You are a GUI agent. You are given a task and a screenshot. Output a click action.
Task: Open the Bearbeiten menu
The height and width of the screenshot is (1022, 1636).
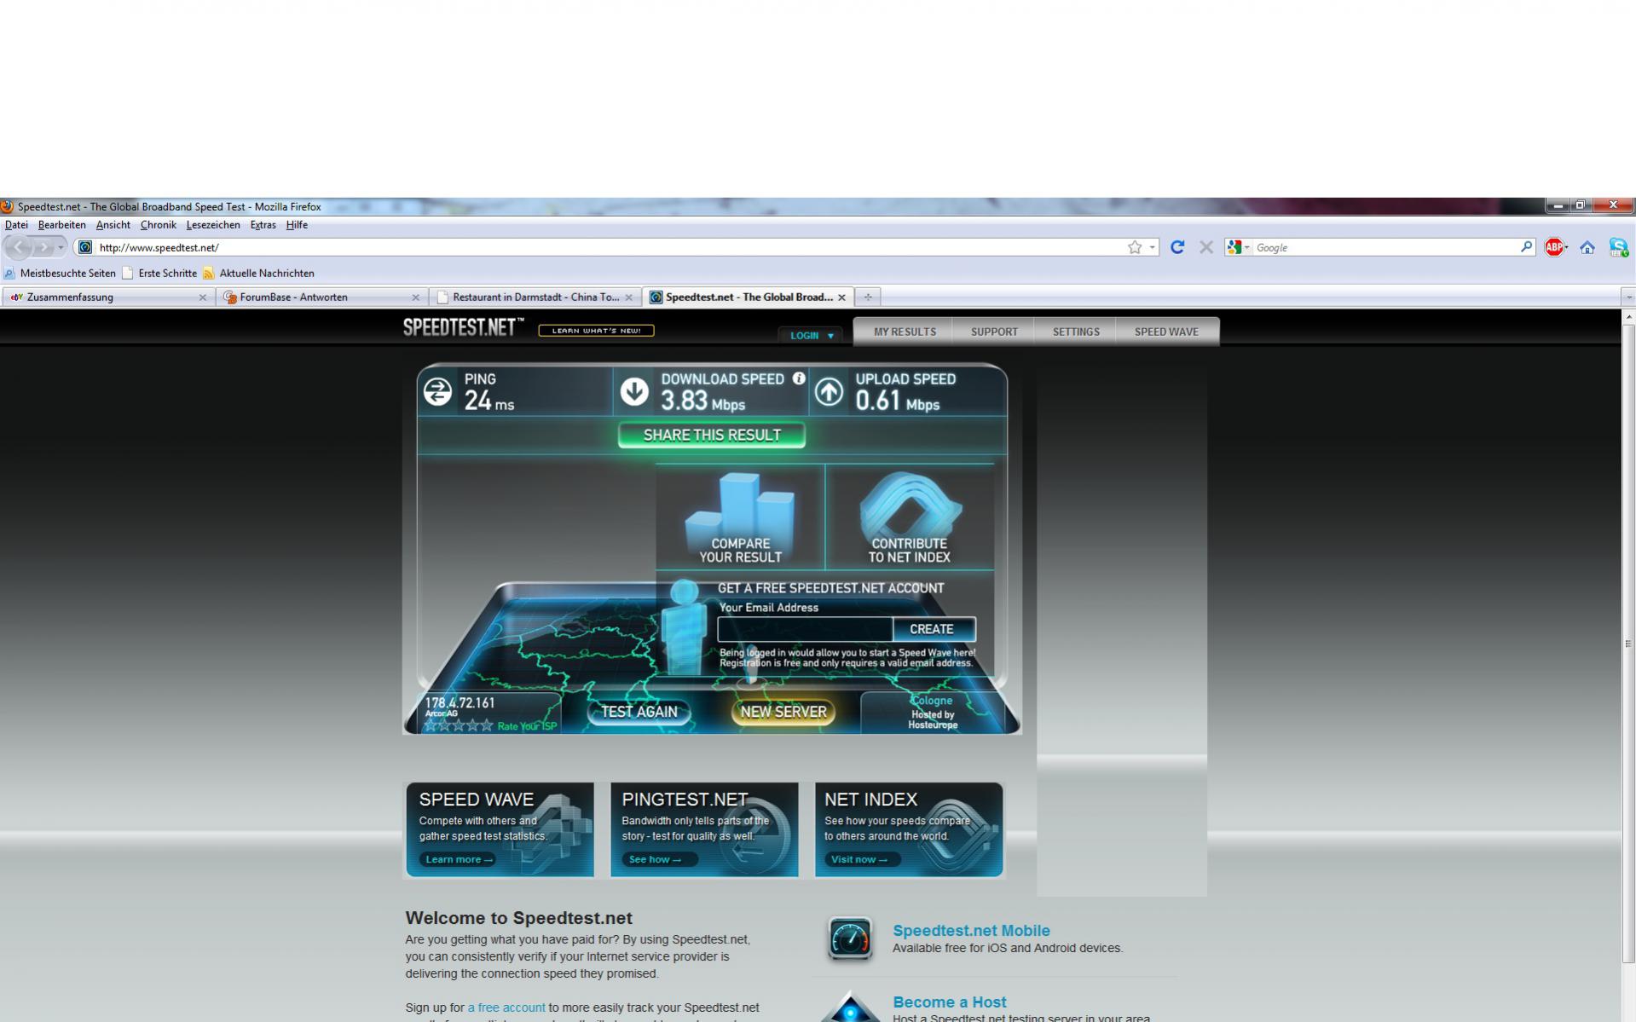(61, 225)
